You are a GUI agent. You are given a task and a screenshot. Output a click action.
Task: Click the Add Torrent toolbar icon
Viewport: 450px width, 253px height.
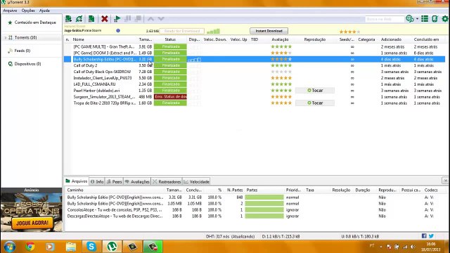[68, 19]
